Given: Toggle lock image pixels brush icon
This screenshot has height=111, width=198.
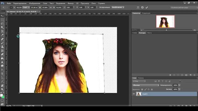Looking at the screenshot, I should point(145,89).
